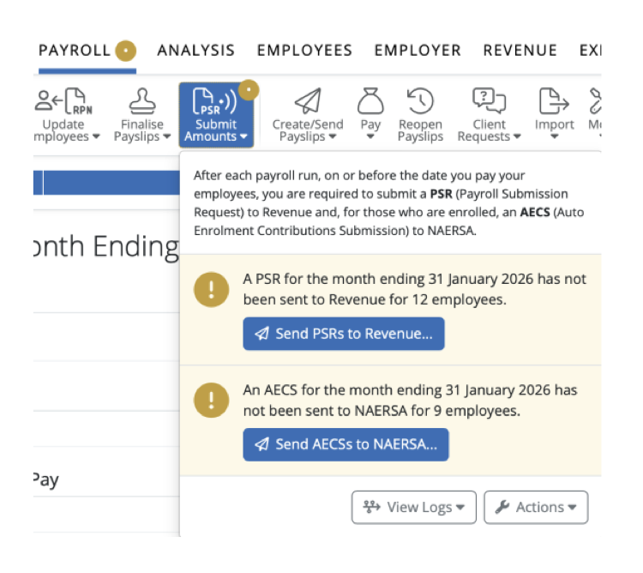Click Send PSRs to Revenue button
This screenshot has height=573, width=643.
tap(344, 334)
